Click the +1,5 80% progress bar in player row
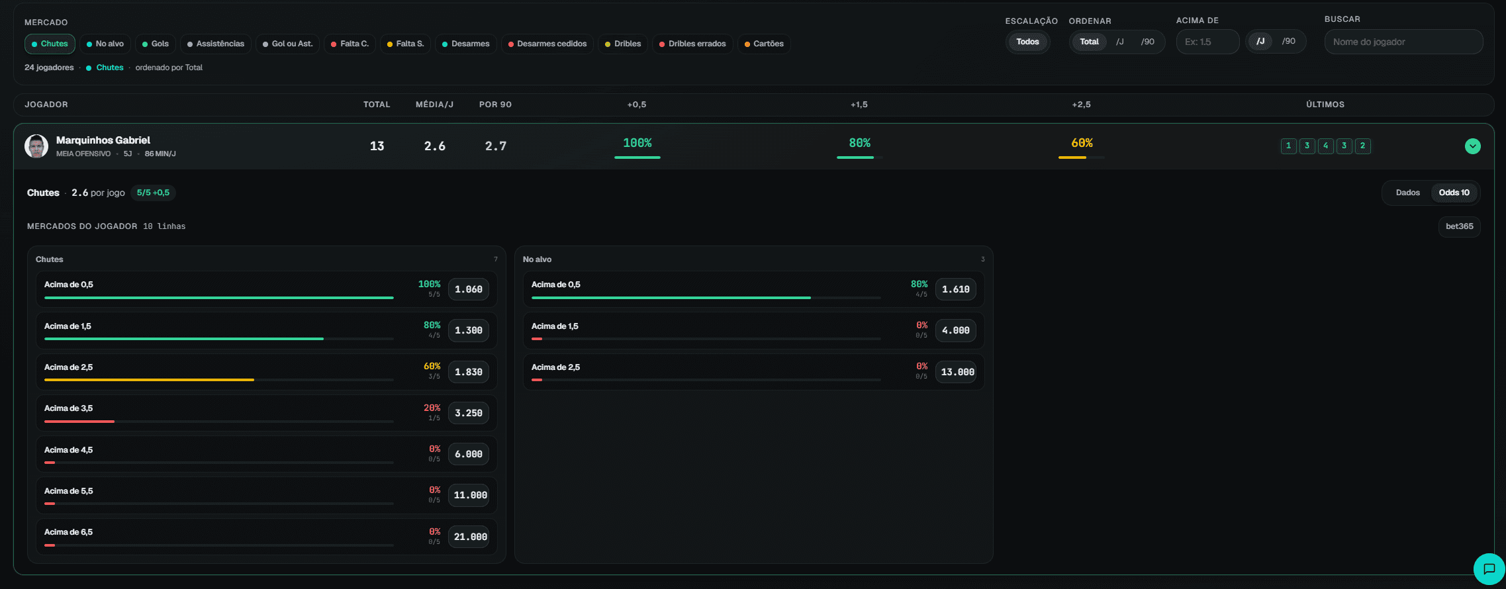The height and width of the screenshot is (589, 1506). (x=859, y=158)
